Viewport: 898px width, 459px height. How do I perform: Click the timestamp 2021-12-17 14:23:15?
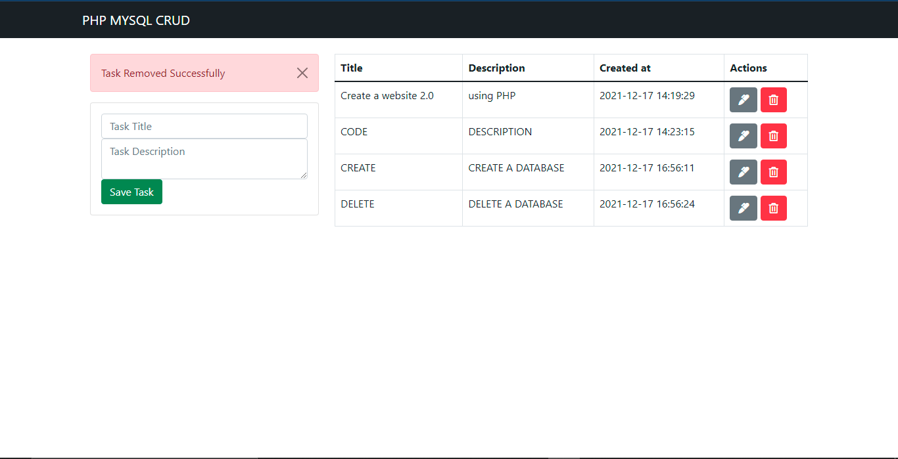point(647,132)
